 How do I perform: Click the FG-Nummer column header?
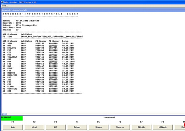coord(54,41)
